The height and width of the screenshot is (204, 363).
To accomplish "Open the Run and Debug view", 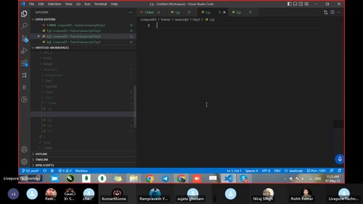I will pos(24,50).
